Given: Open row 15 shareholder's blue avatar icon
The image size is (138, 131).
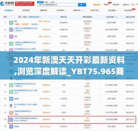Looking at the screenshot, I should 11,120.
